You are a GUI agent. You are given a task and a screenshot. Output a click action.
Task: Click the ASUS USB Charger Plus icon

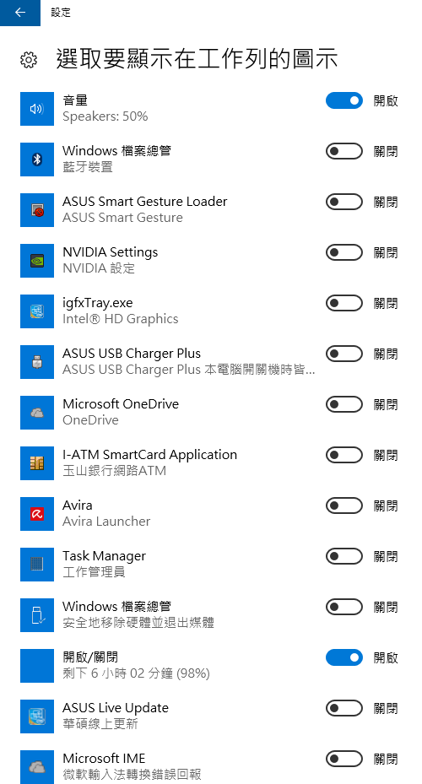coord(37,361)
